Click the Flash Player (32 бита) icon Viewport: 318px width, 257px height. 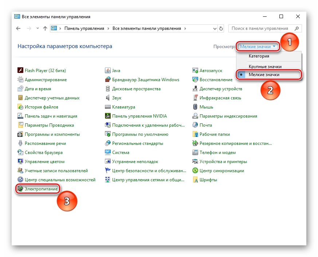coord(20,71)
